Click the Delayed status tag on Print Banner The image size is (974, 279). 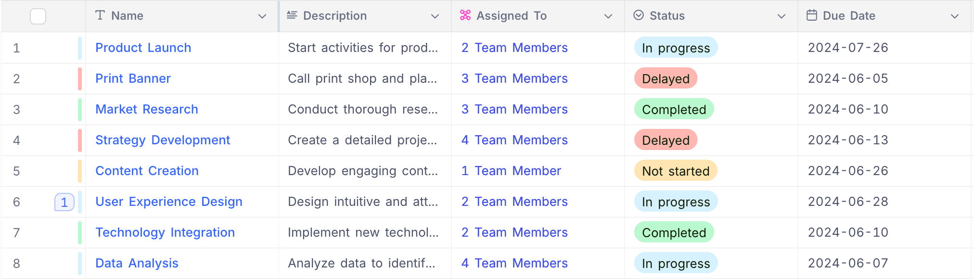point(666,79)
